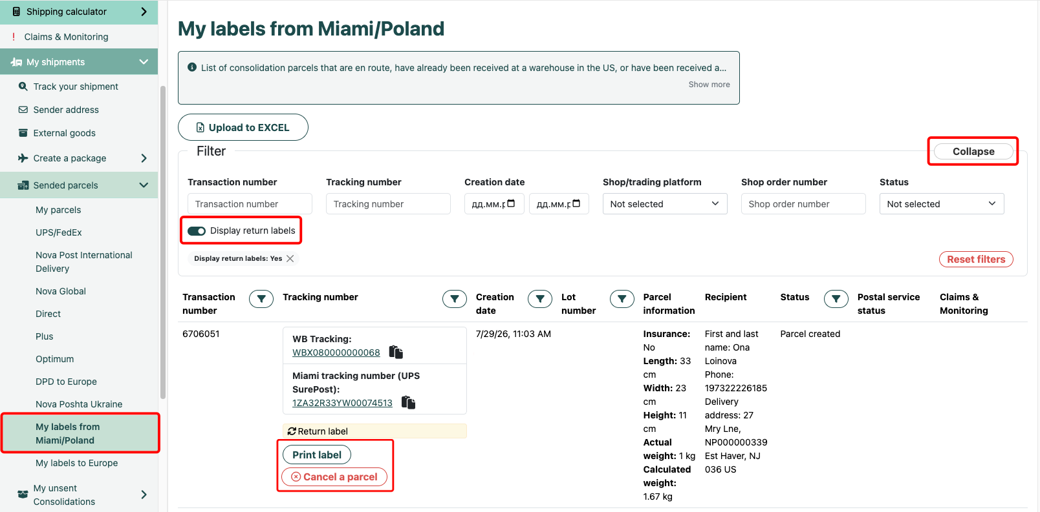
Task: Click the Sender address envelope icon
Action: click(23, 110)
